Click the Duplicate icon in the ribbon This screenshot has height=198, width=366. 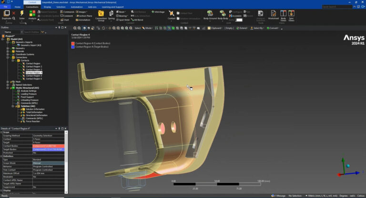(7, 13)
